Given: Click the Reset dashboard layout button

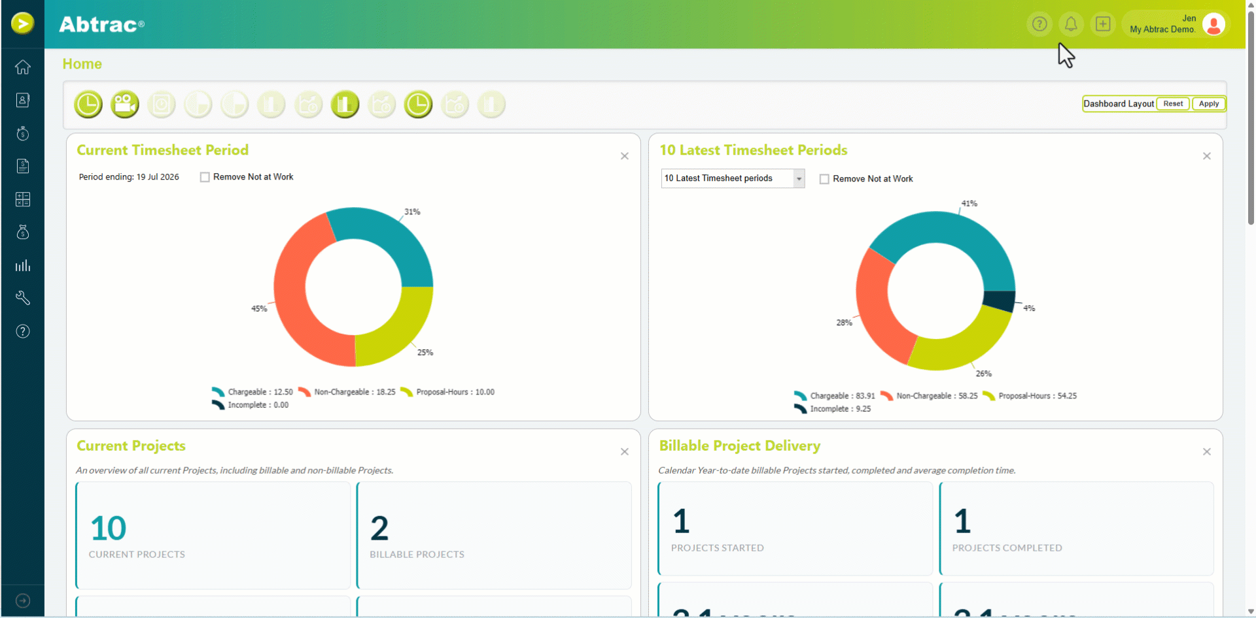Looking at the screenshot, I should (x=1173, y=104).
